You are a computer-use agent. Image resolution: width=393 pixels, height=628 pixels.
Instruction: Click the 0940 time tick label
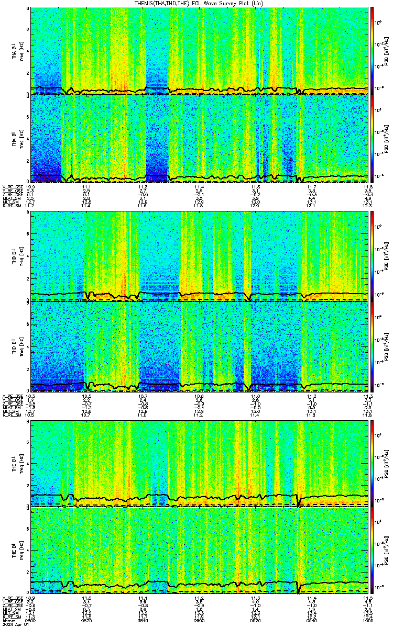click(312, 621)
